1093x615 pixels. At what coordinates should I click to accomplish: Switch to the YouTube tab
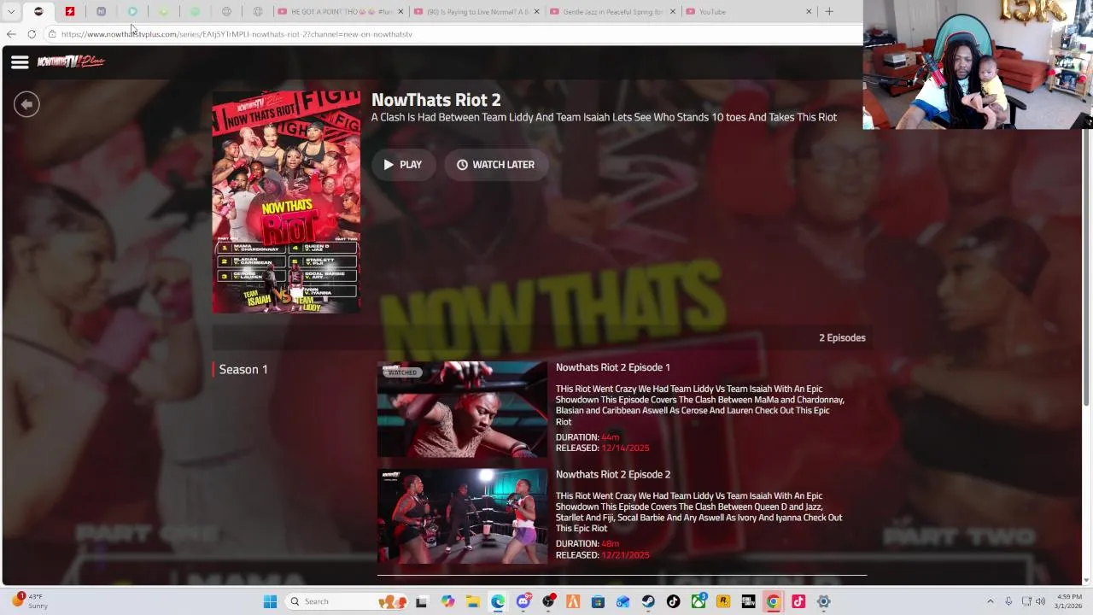point(743,12)
